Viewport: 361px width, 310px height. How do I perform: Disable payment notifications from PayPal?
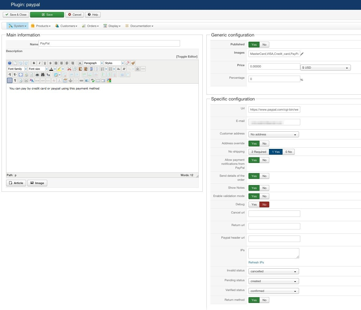point(264,160)
